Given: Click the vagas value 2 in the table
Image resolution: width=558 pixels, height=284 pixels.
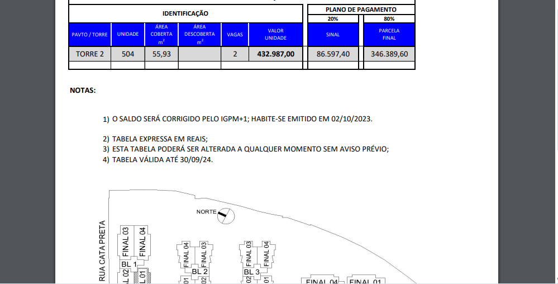Looking at the screenshot, I should click(235, 54).
